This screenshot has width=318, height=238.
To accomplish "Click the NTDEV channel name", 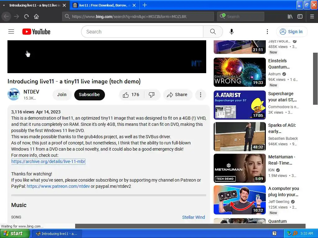I will tap(31, 92).
